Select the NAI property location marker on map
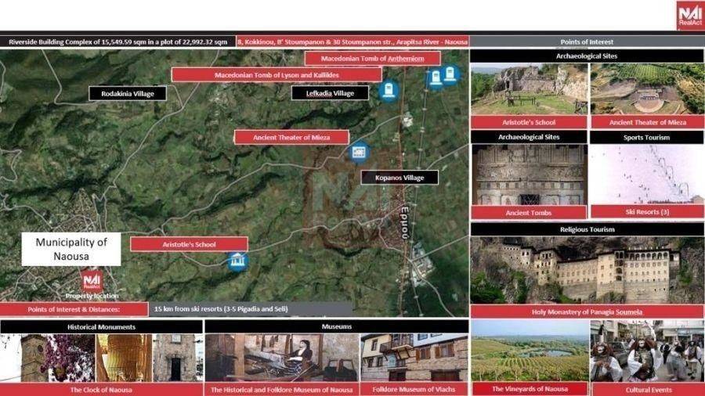The height and width of the screenshot is (396, 705). point(92,282)
